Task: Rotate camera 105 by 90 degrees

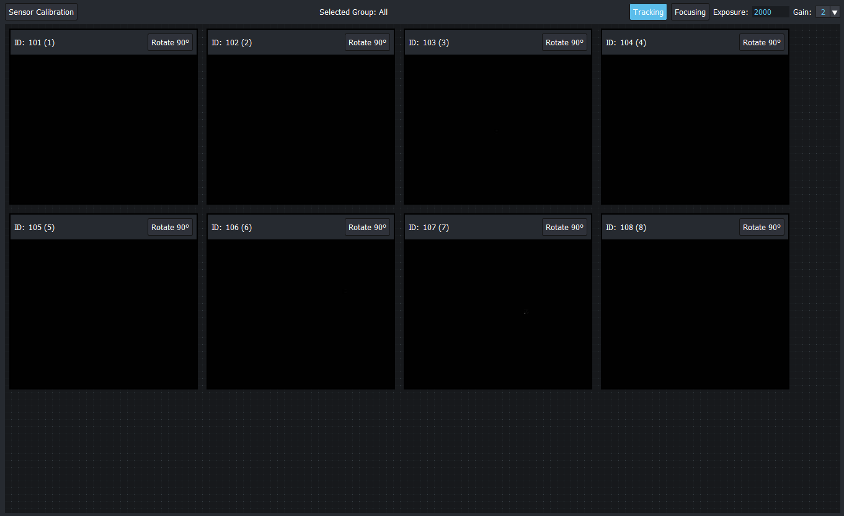Action: click(170, 227)
